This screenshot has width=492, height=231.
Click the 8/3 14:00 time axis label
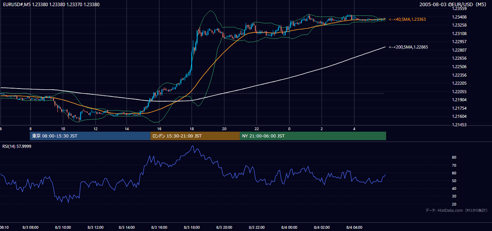127,228
